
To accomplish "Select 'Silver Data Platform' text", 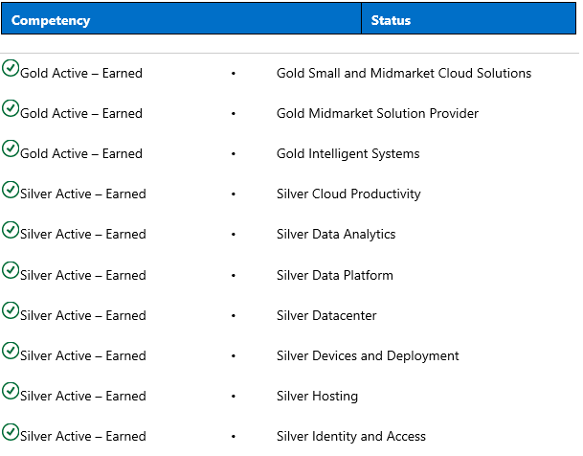I will click(335, 275).
